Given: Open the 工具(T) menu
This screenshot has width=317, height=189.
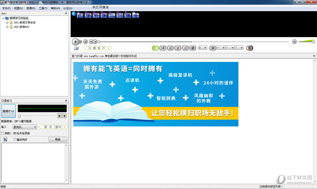Looking at the screenshot, I should (43, 8).
